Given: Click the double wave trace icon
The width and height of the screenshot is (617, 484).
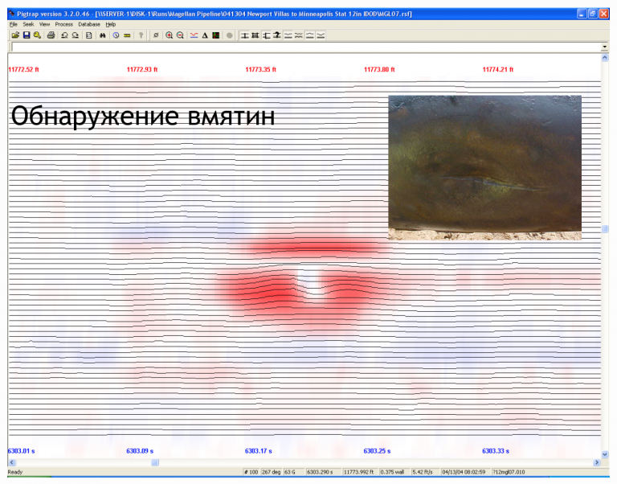Looking at the screenshot, I should point(299,35).
